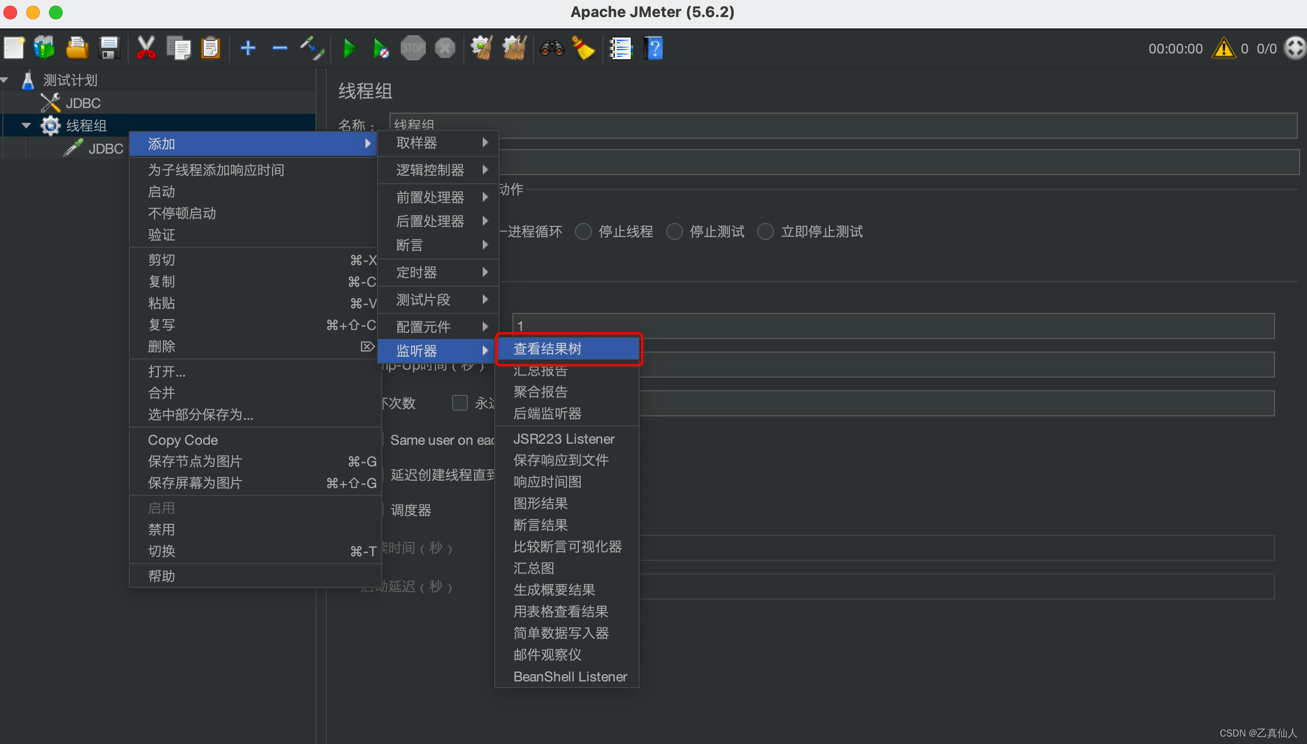The image size is (1307, 744).
Task: Click the warning triangle log icon
Action: [x=1224, y=48]
